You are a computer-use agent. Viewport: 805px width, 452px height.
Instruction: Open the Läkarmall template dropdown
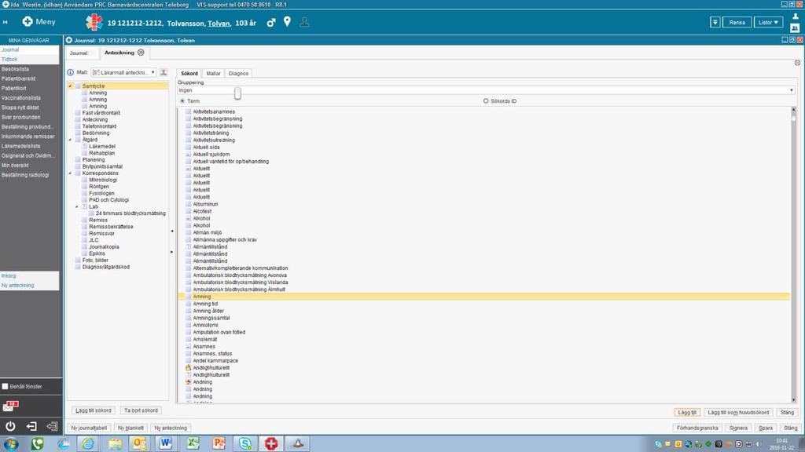[x=123, y=72]
